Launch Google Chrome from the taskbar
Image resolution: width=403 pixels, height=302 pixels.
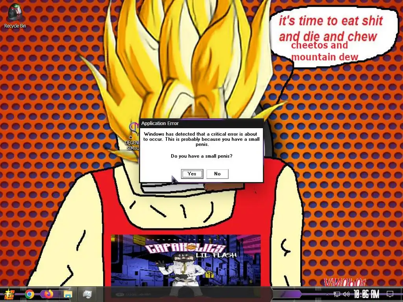tap(29, 294)
